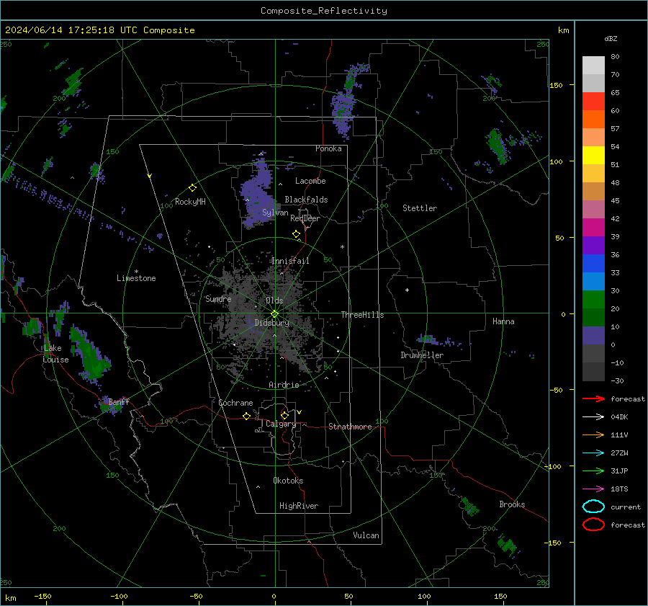This screenshot has height=606, width=648.
Task: Select the Blackfalds label
Action: (306, 200)
